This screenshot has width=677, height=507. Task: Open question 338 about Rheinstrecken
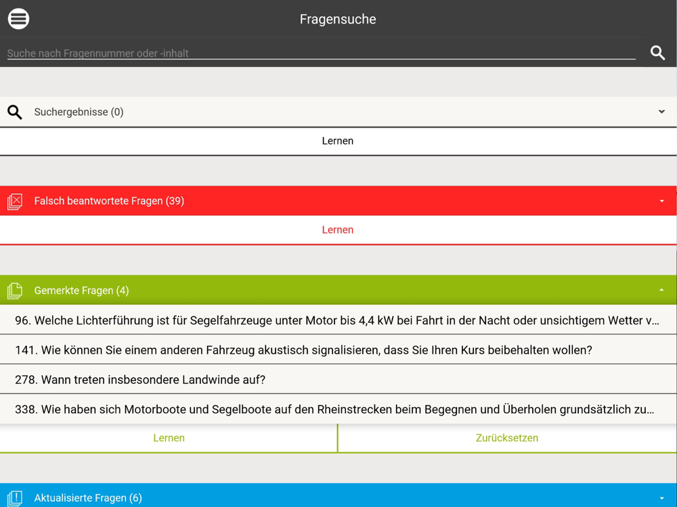point(338,409)
